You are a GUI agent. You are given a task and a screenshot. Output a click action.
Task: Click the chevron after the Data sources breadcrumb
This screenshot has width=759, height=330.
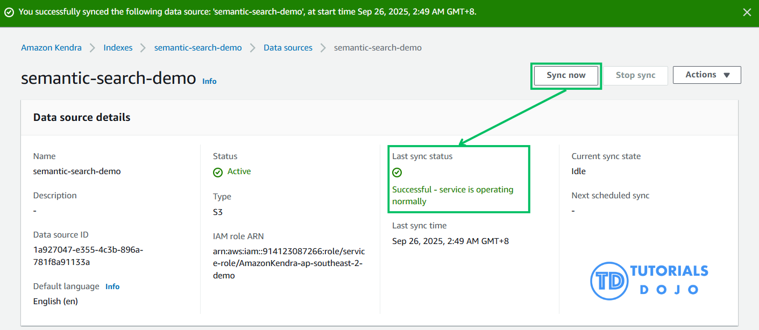pos(323,48)
